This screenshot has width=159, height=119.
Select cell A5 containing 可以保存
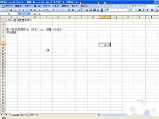click(x=11, y=32)
